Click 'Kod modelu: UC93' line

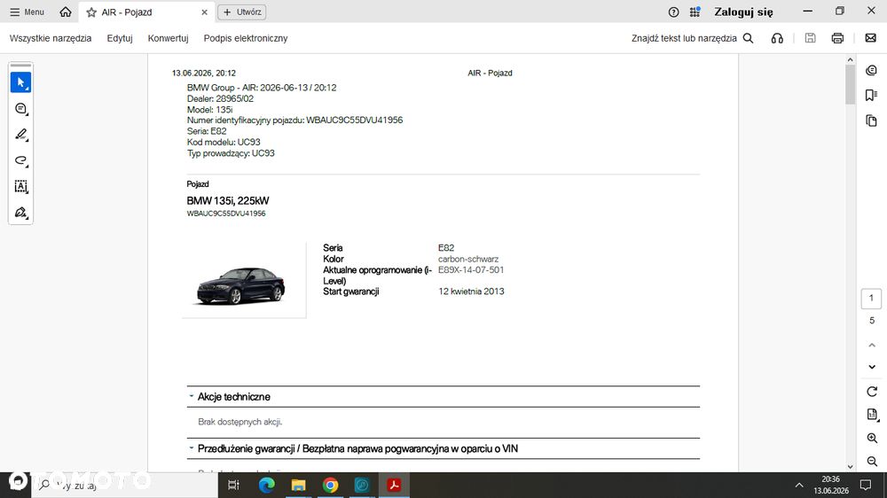[x=224, y=143]
